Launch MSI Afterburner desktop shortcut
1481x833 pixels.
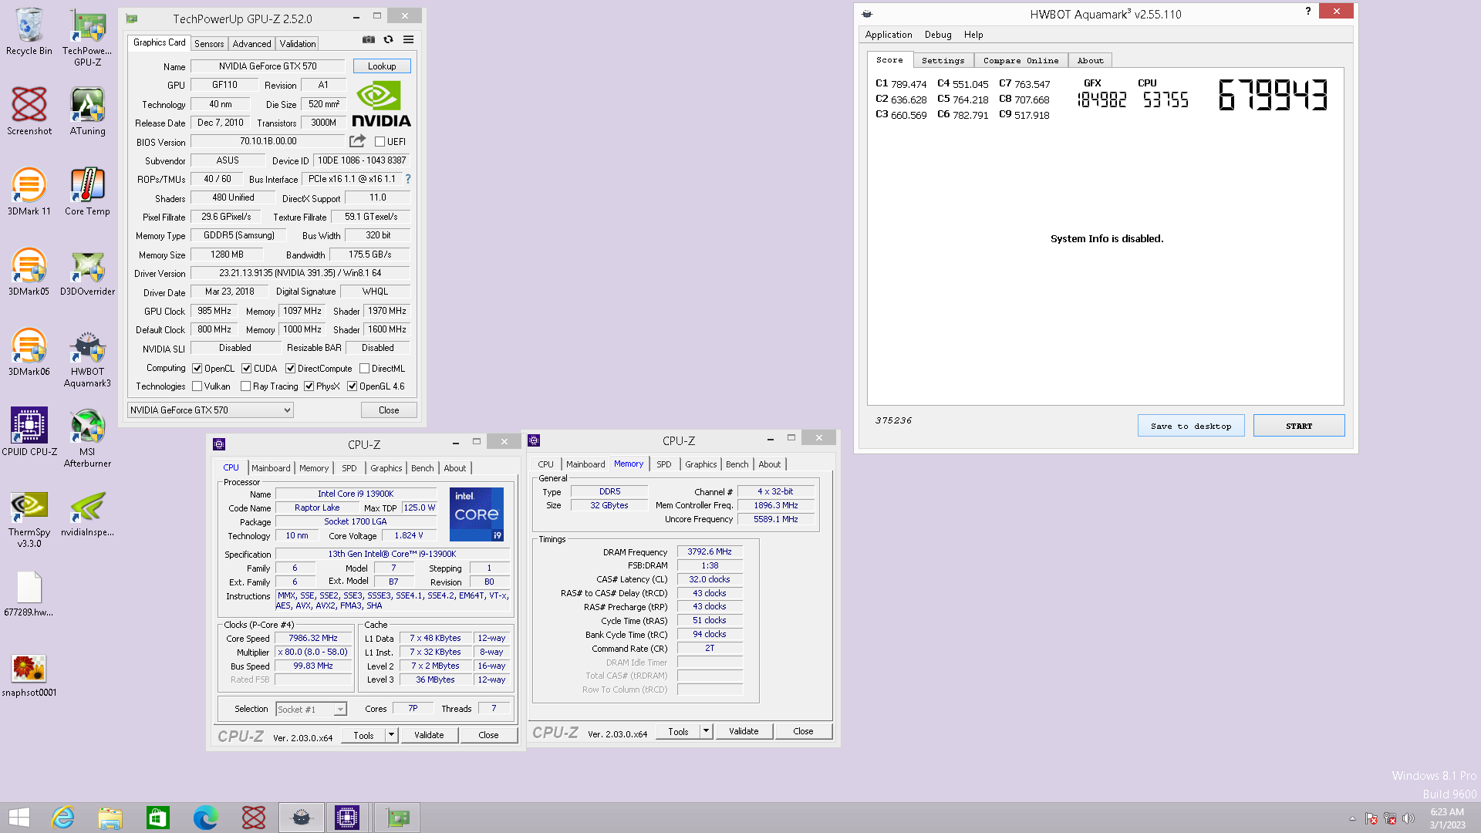click(x=87, y=438)
